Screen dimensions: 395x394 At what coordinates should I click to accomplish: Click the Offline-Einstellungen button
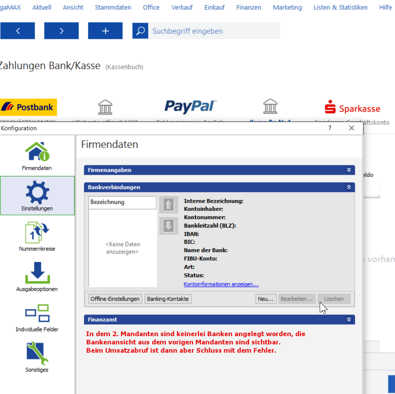tap(115, 299)
